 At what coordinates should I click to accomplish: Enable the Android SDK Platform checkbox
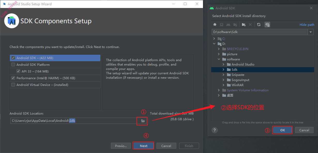13,65
